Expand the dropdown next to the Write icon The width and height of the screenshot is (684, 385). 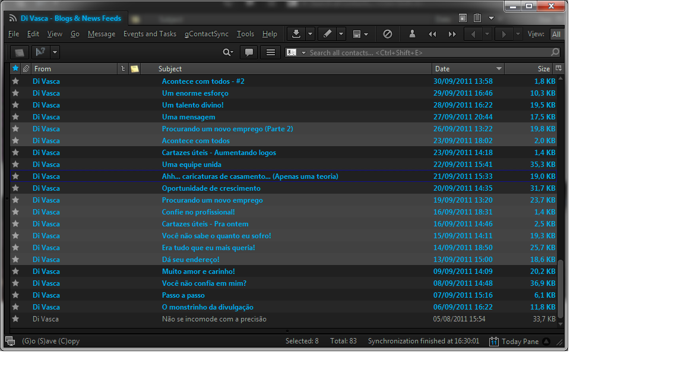(x=340, y=34)
